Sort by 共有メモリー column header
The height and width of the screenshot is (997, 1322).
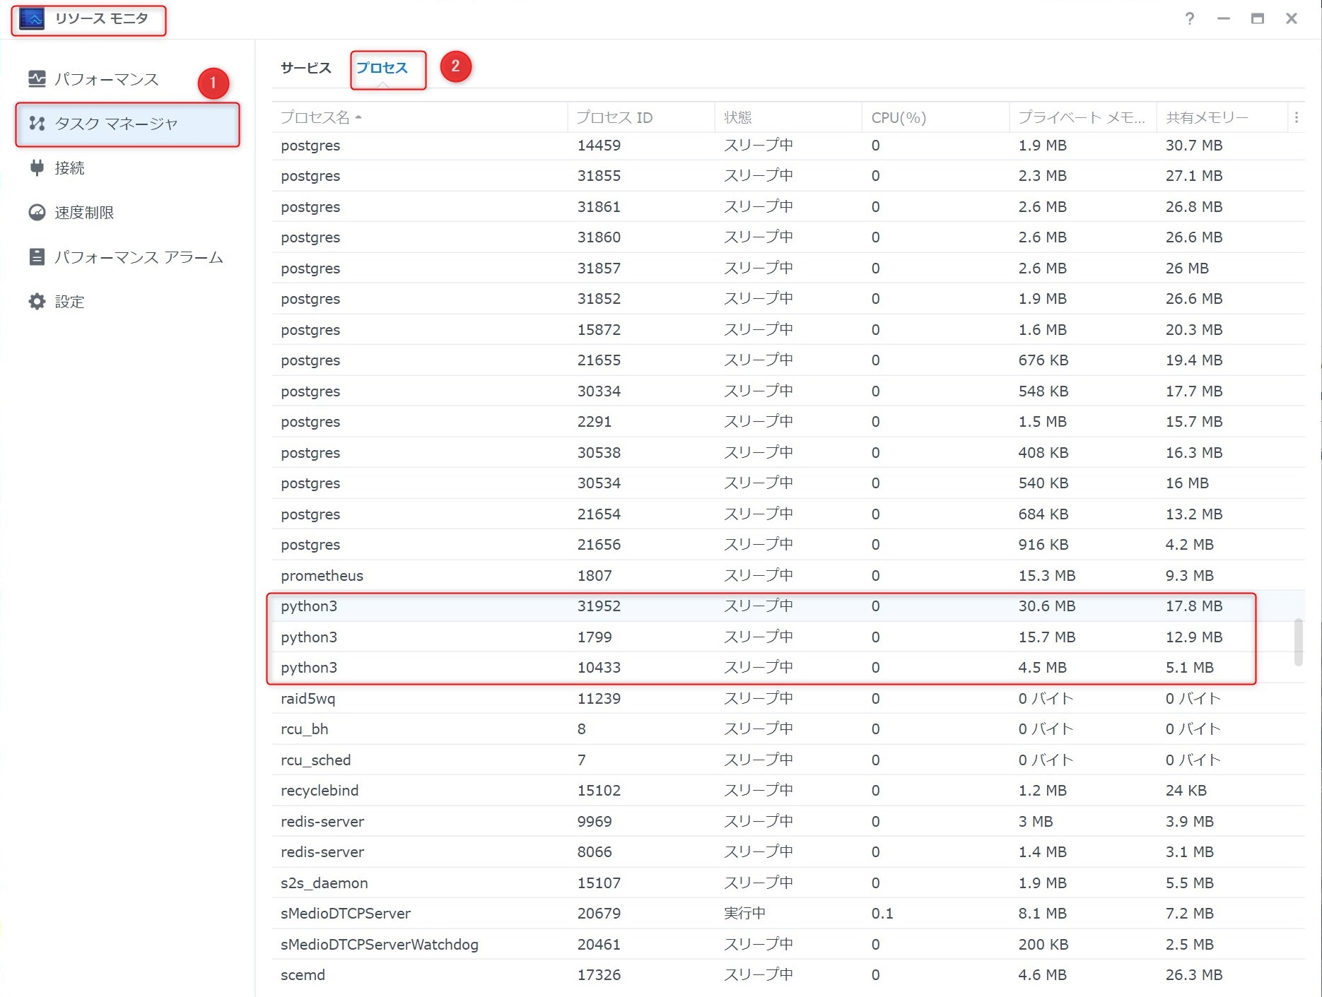point(1206,117)
